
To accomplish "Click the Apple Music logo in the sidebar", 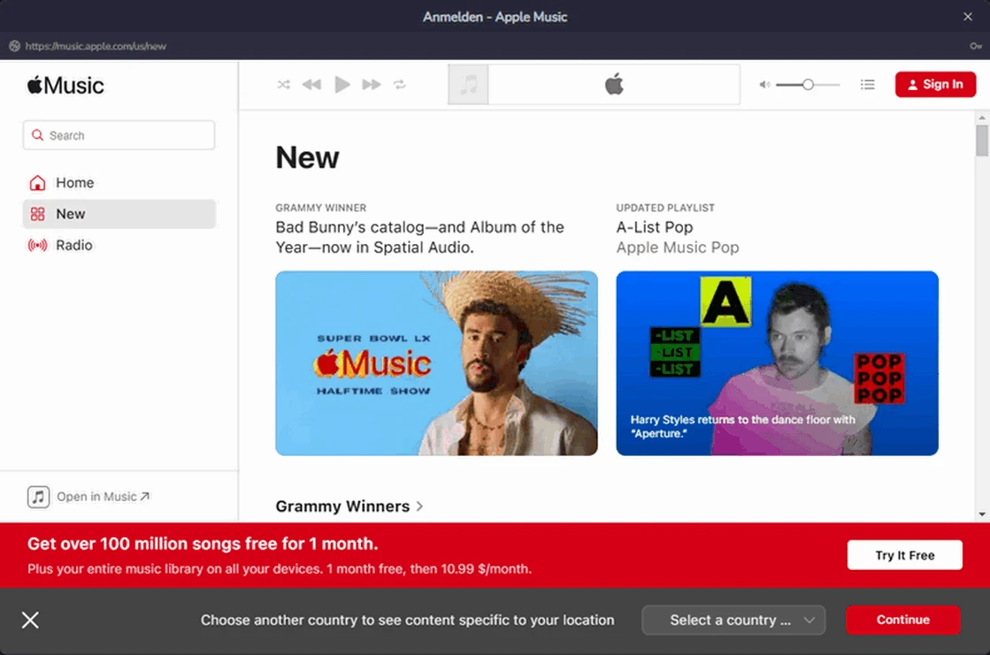I will coord(65,85).
